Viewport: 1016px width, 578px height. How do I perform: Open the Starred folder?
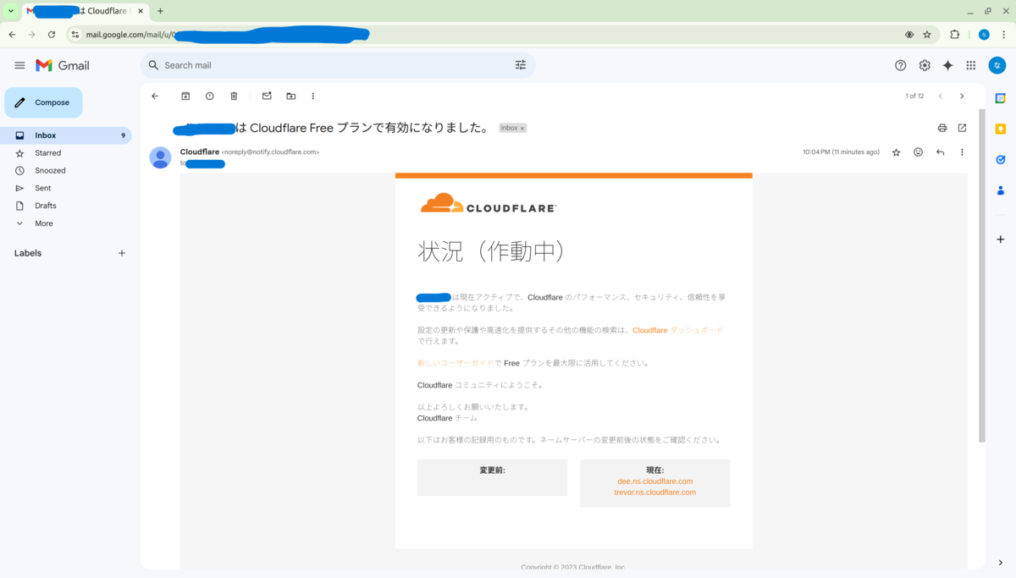pos(66,153)
